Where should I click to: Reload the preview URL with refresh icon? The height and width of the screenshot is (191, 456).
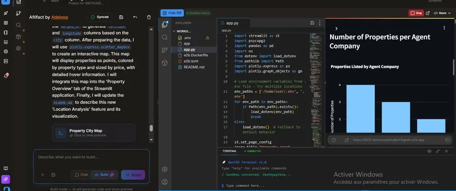[x=334, y=140]
